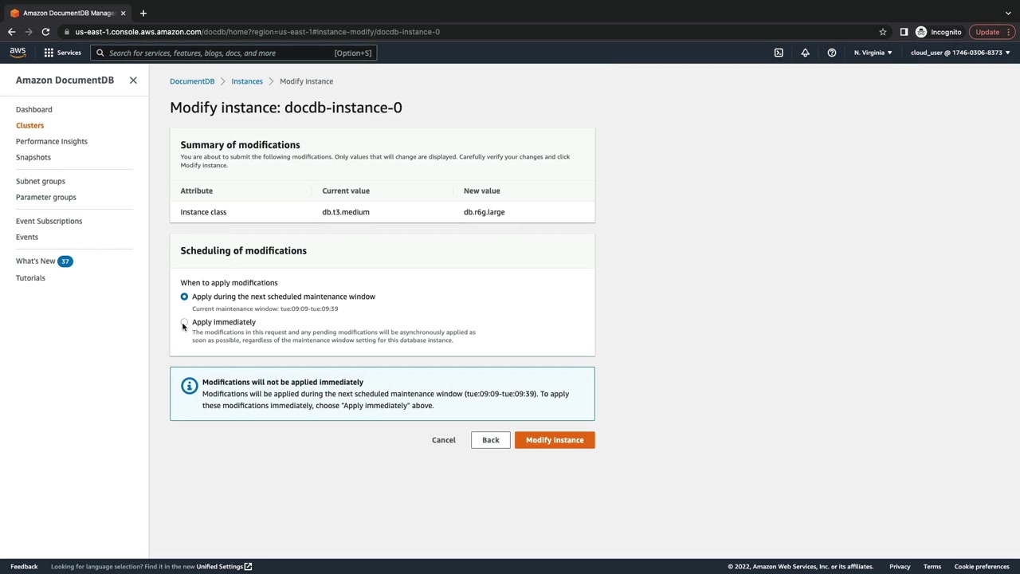This screenshot has height=574, width=1020.
Task: Click the browser address bar URL
Action: tap(257, 32)
